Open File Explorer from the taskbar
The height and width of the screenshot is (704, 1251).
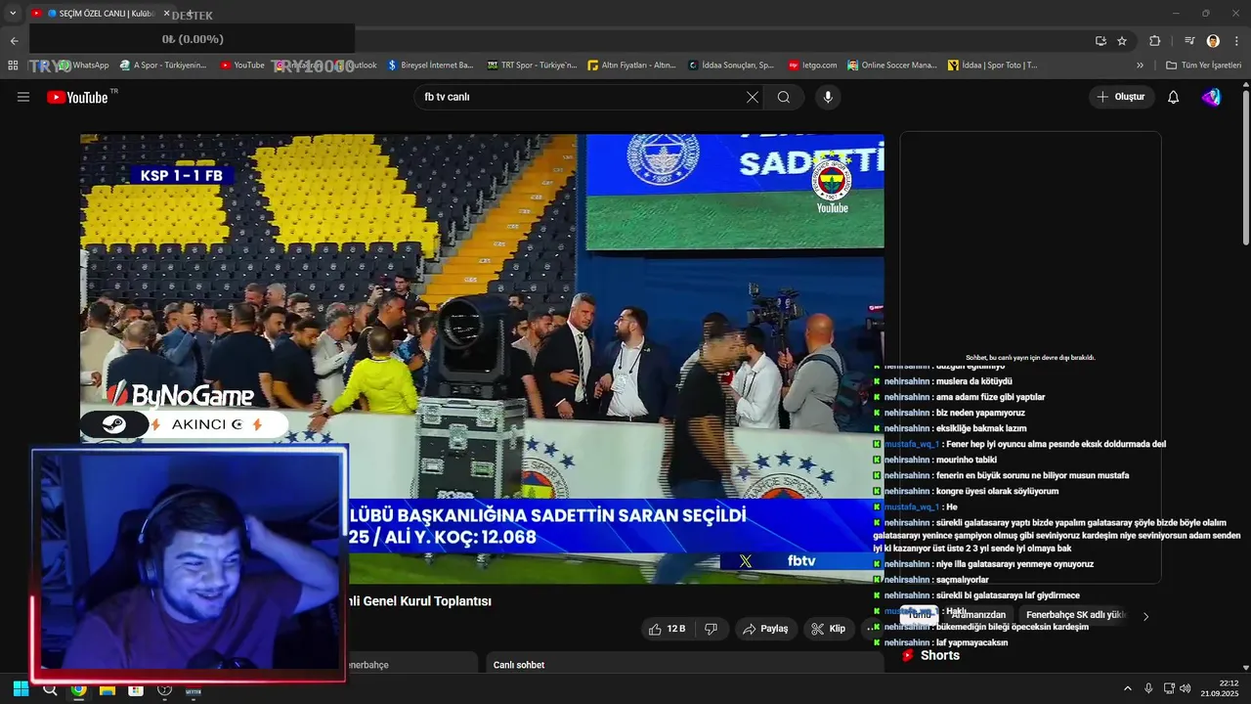click(x=108, y=689)
